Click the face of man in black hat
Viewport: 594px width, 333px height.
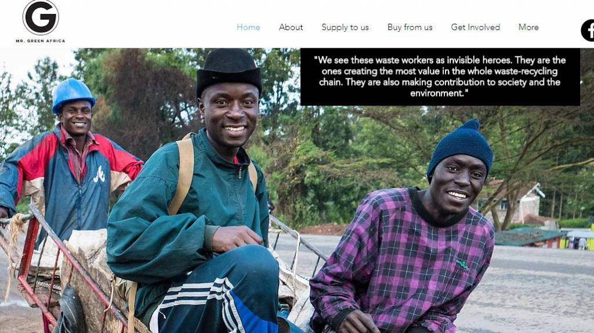click(230, 113)
